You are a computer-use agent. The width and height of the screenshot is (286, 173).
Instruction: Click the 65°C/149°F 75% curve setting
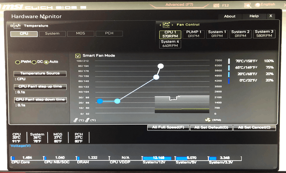251,68
